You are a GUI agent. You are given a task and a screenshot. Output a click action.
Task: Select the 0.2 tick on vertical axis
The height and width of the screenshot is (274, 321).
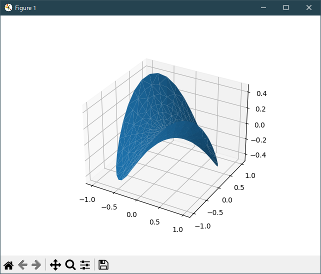click(261, 109)
